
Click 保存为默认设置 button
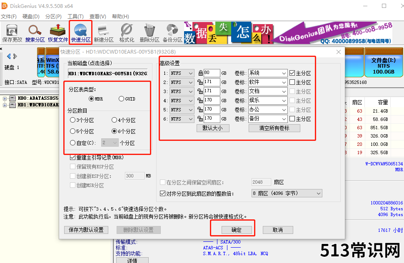[x=86, y=230]
